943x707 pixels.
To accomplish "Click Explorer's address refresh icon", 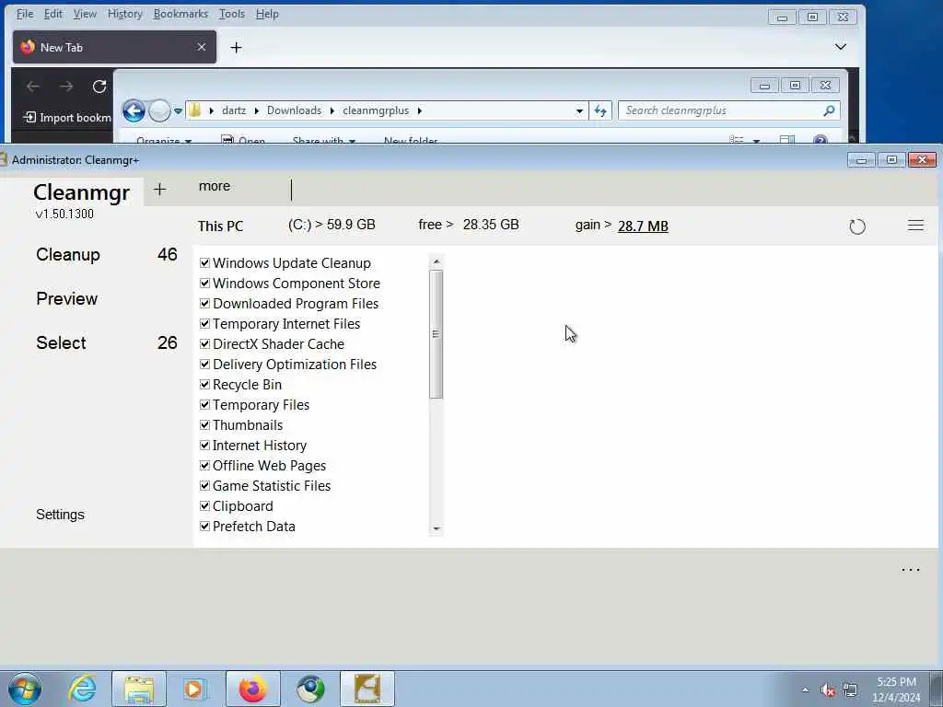I will click(x=600, y=110).
